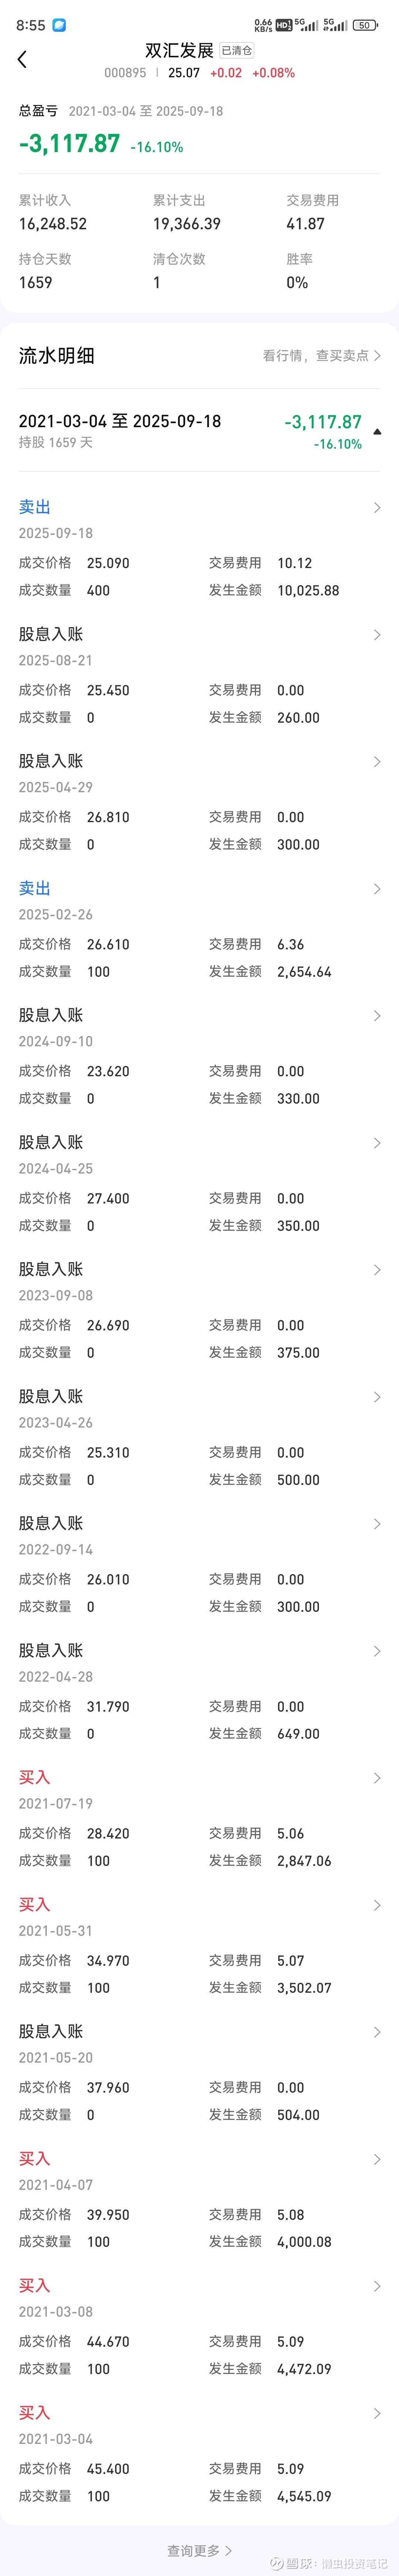Expand the 2022-04-28 股息入账 entry chevron
399x2576 pixels.
pos(377,1651)
